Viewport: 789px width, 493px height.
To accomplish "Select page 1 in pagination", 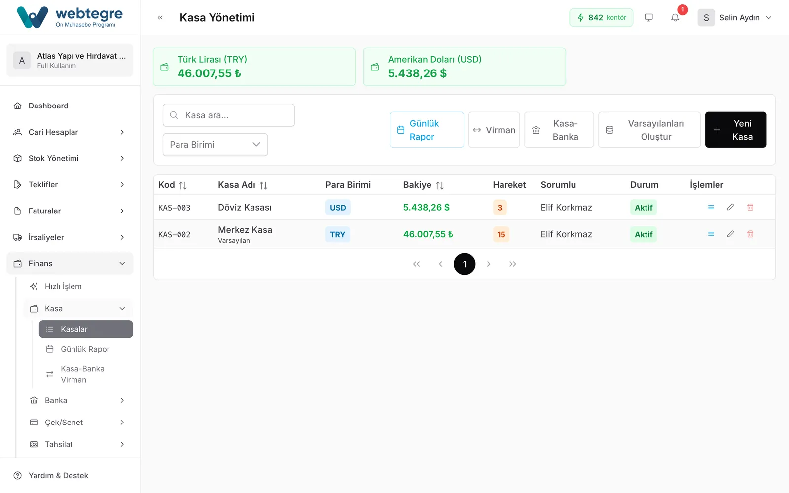I will point(465,264).
